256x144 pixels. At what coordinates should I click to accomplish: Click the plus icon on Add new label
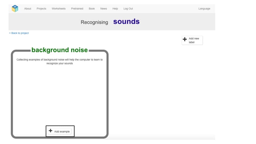pos(185,39)
